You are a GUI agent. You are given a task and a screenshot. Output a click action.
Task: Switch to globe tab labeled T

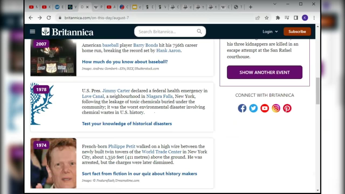238,7
